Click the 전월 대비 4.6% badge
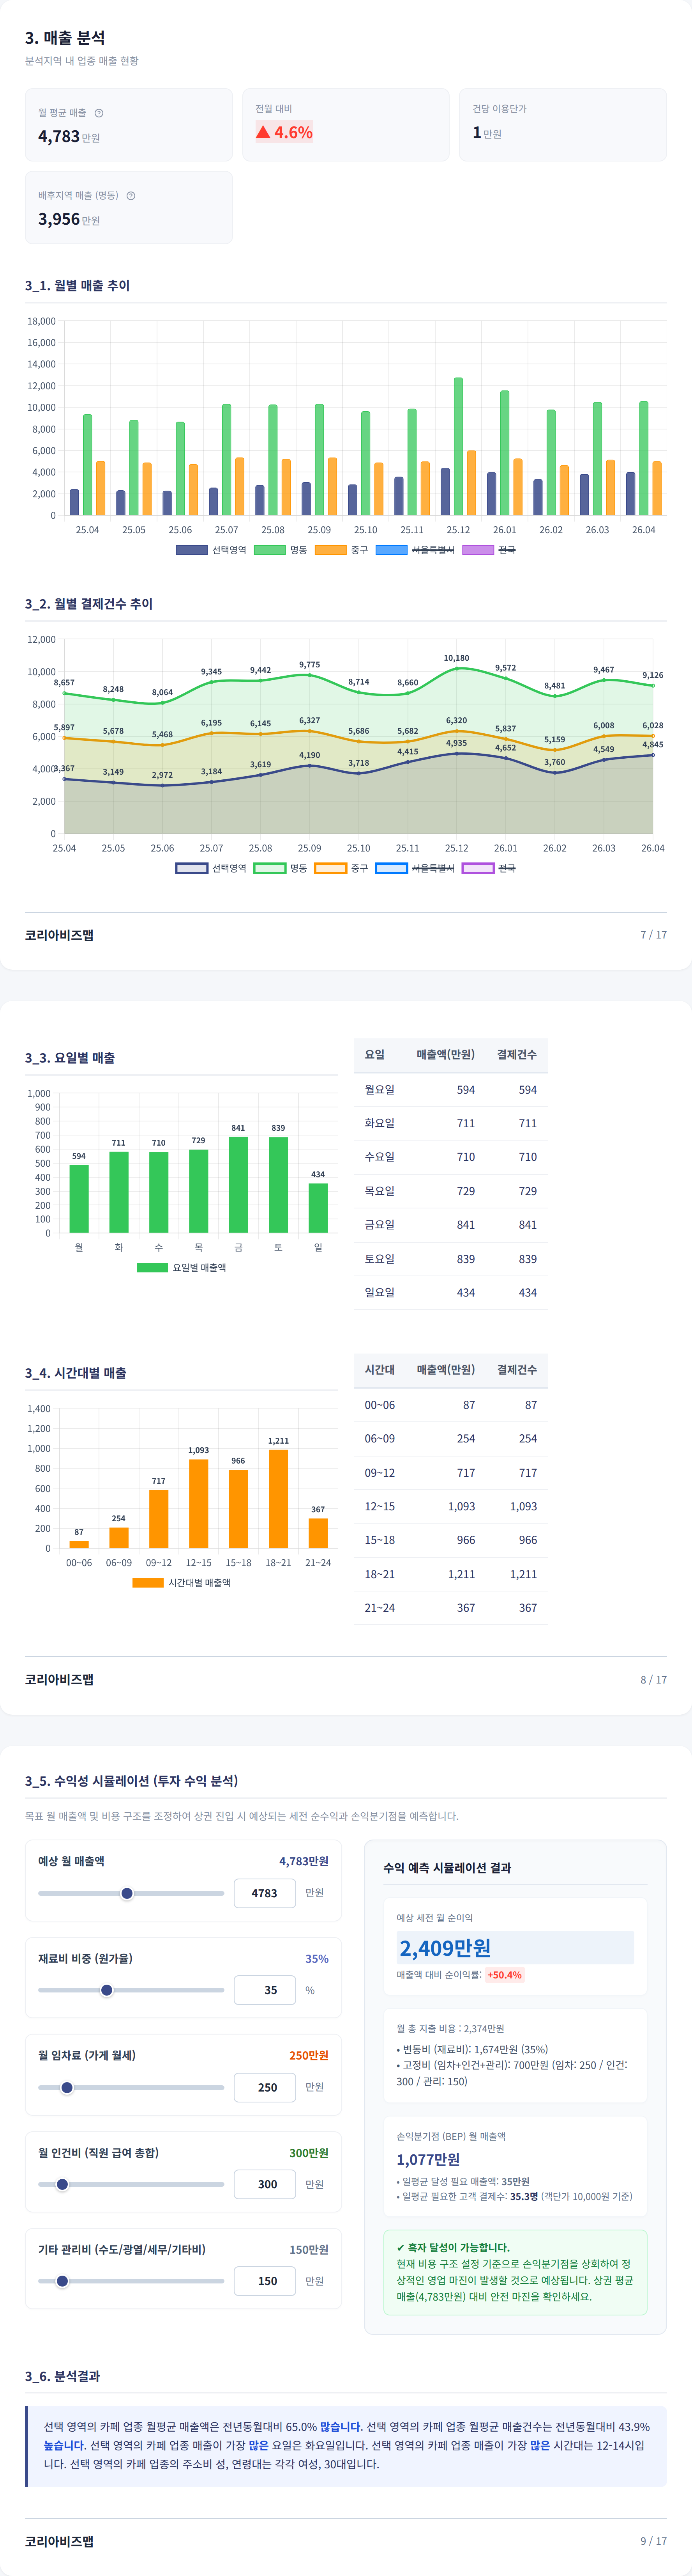Screen dimensions: 692x2576 284,132
